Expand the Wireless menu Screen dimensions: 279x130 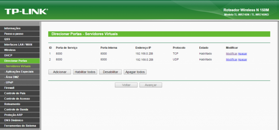tap(20, 50)
